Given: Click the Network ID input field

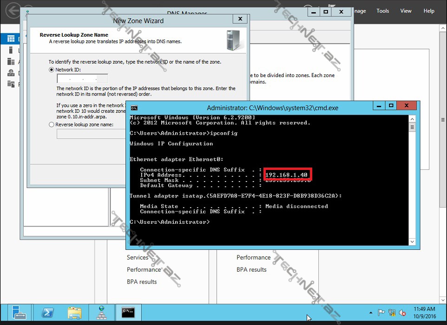Looking at the screenshot, I should (x=82, y=78).
